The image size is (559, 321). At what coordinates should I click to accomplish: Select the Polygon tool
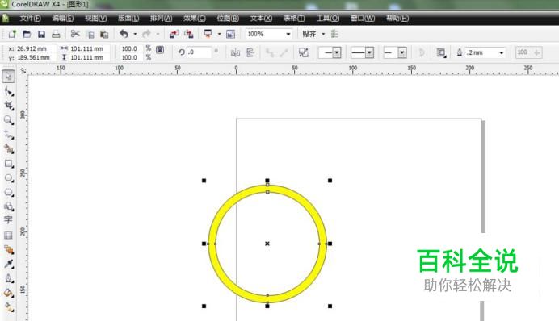(9, 192)
